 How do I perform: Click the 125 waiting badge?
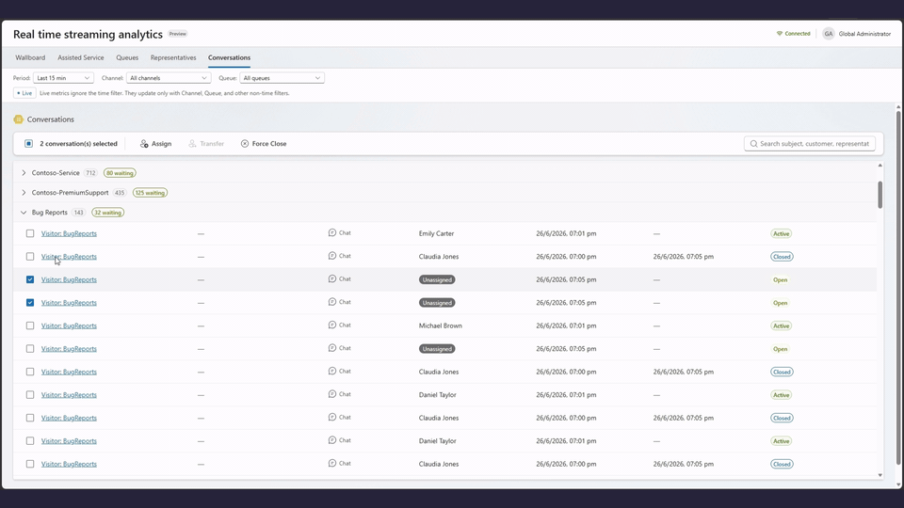pos(150,192)
